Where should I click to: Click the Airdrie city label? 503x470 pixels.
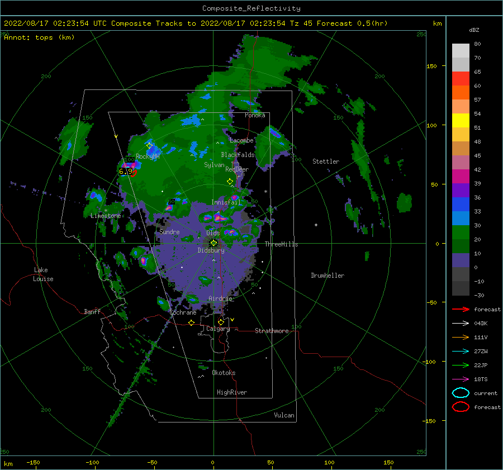pos(220,298)
